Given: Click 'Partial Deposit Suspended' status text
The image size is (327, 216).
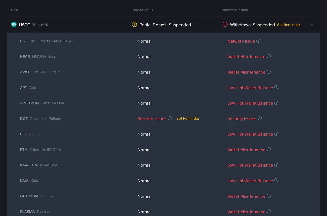Looking at the screenshot, I should (165, 25).
